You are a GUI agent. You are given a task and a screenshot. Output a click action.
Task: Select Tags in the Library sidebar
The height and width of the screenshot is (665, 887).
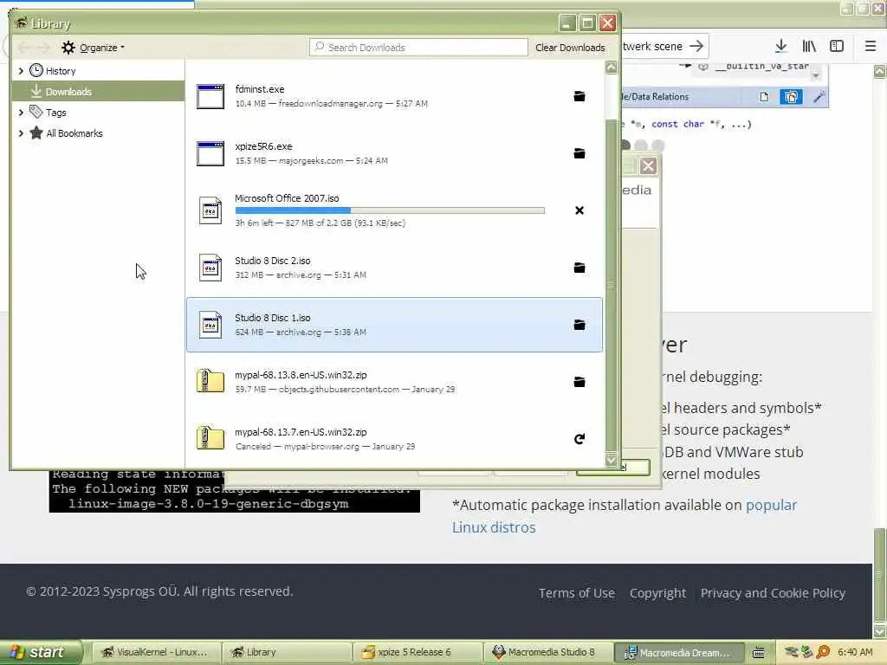pos(55,113)
